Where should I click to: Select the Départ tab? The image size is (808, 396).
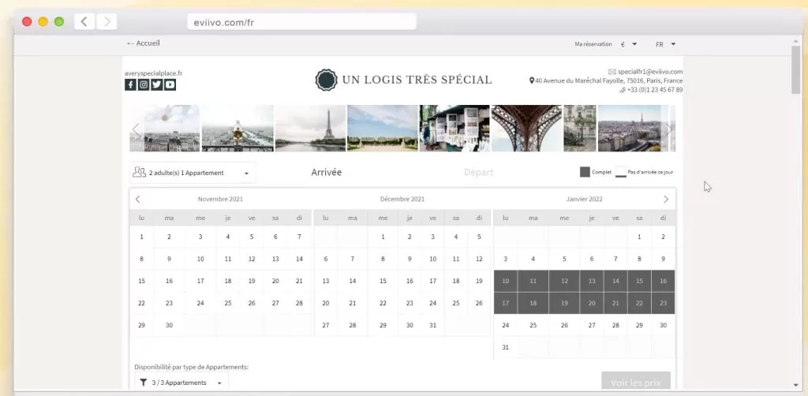click(479, 173)
